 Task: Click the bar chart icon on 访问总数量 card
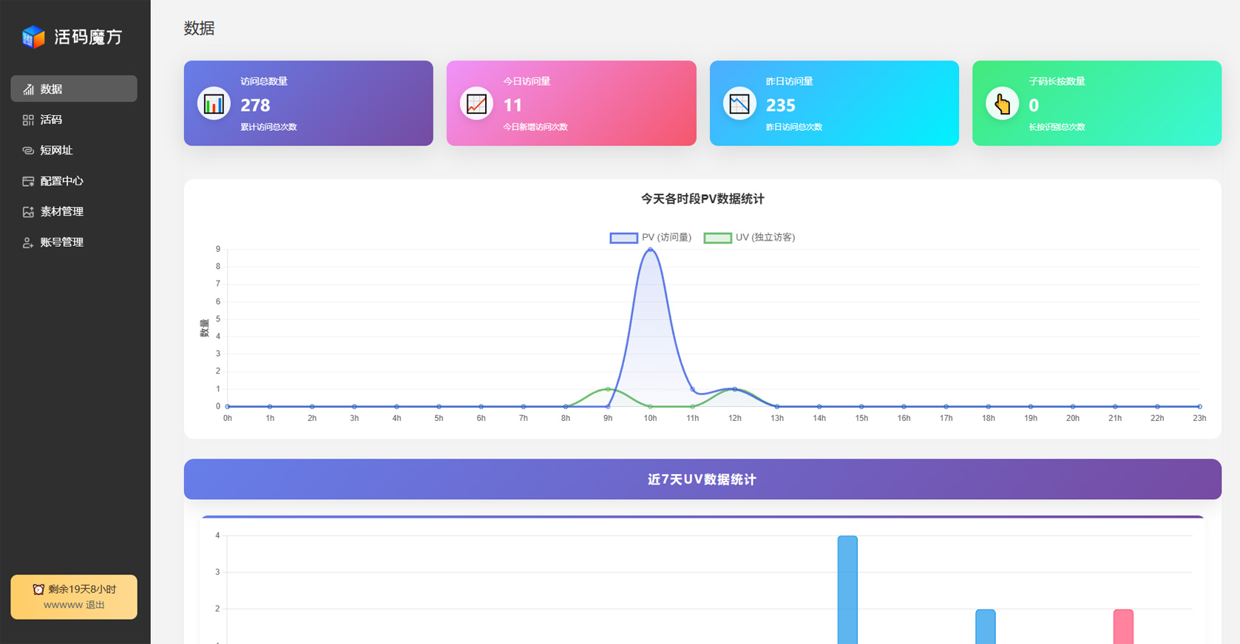tap(214, 103)
